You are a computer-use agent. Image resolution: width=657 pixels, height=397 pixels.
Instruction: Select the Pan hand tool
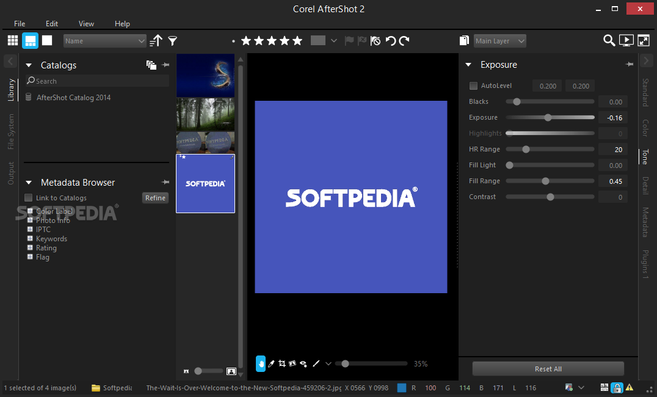click(261, 363)
